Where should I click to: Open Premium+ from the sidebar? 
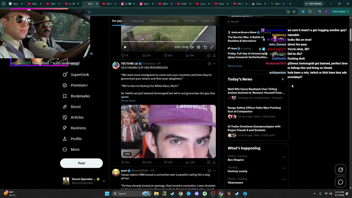pos(75,85)
